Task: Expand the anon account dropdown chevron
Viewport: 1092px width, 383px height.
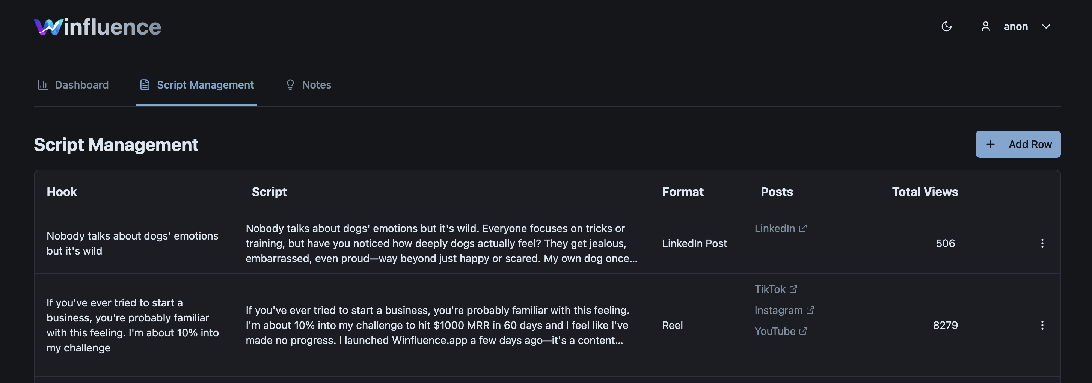Action: [1046, 26]
